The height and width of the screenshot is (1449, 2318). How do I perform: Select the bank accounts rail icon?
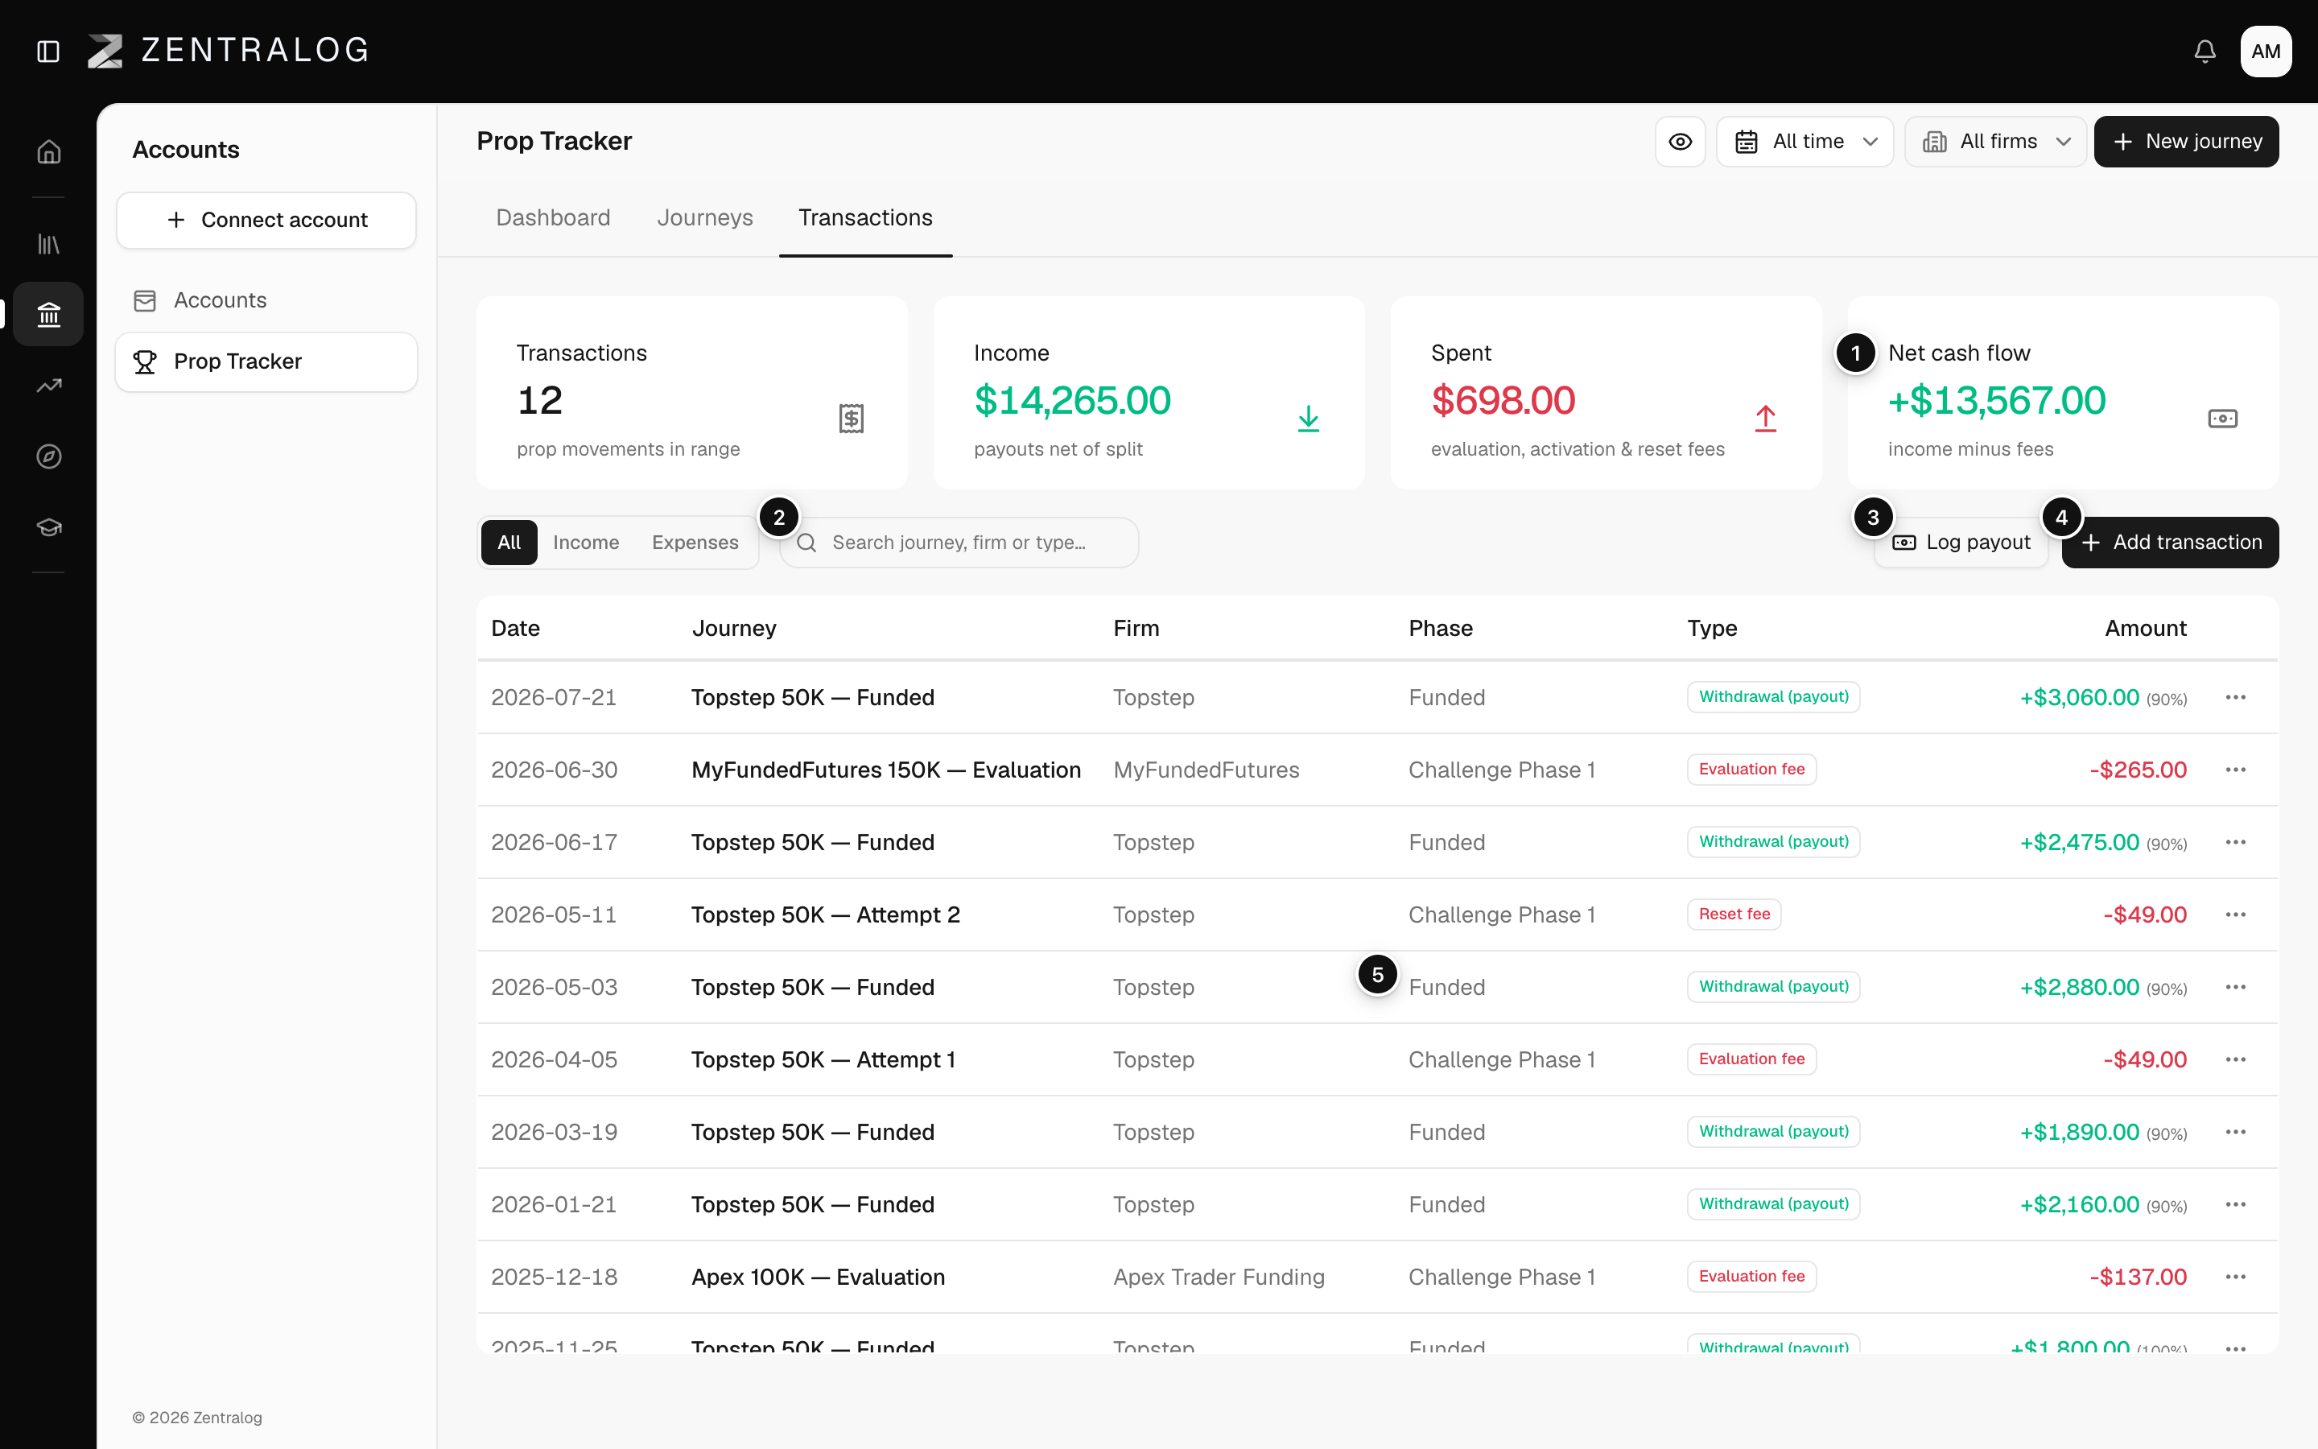pos(49,314)
